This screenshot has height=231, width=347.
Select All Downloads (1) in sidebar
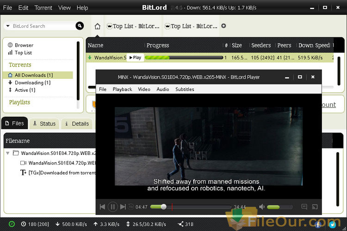38,75
